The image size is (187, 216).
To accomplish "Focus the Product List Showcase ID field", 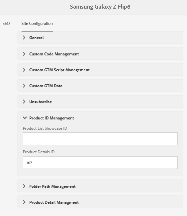I will click(100, 139).
